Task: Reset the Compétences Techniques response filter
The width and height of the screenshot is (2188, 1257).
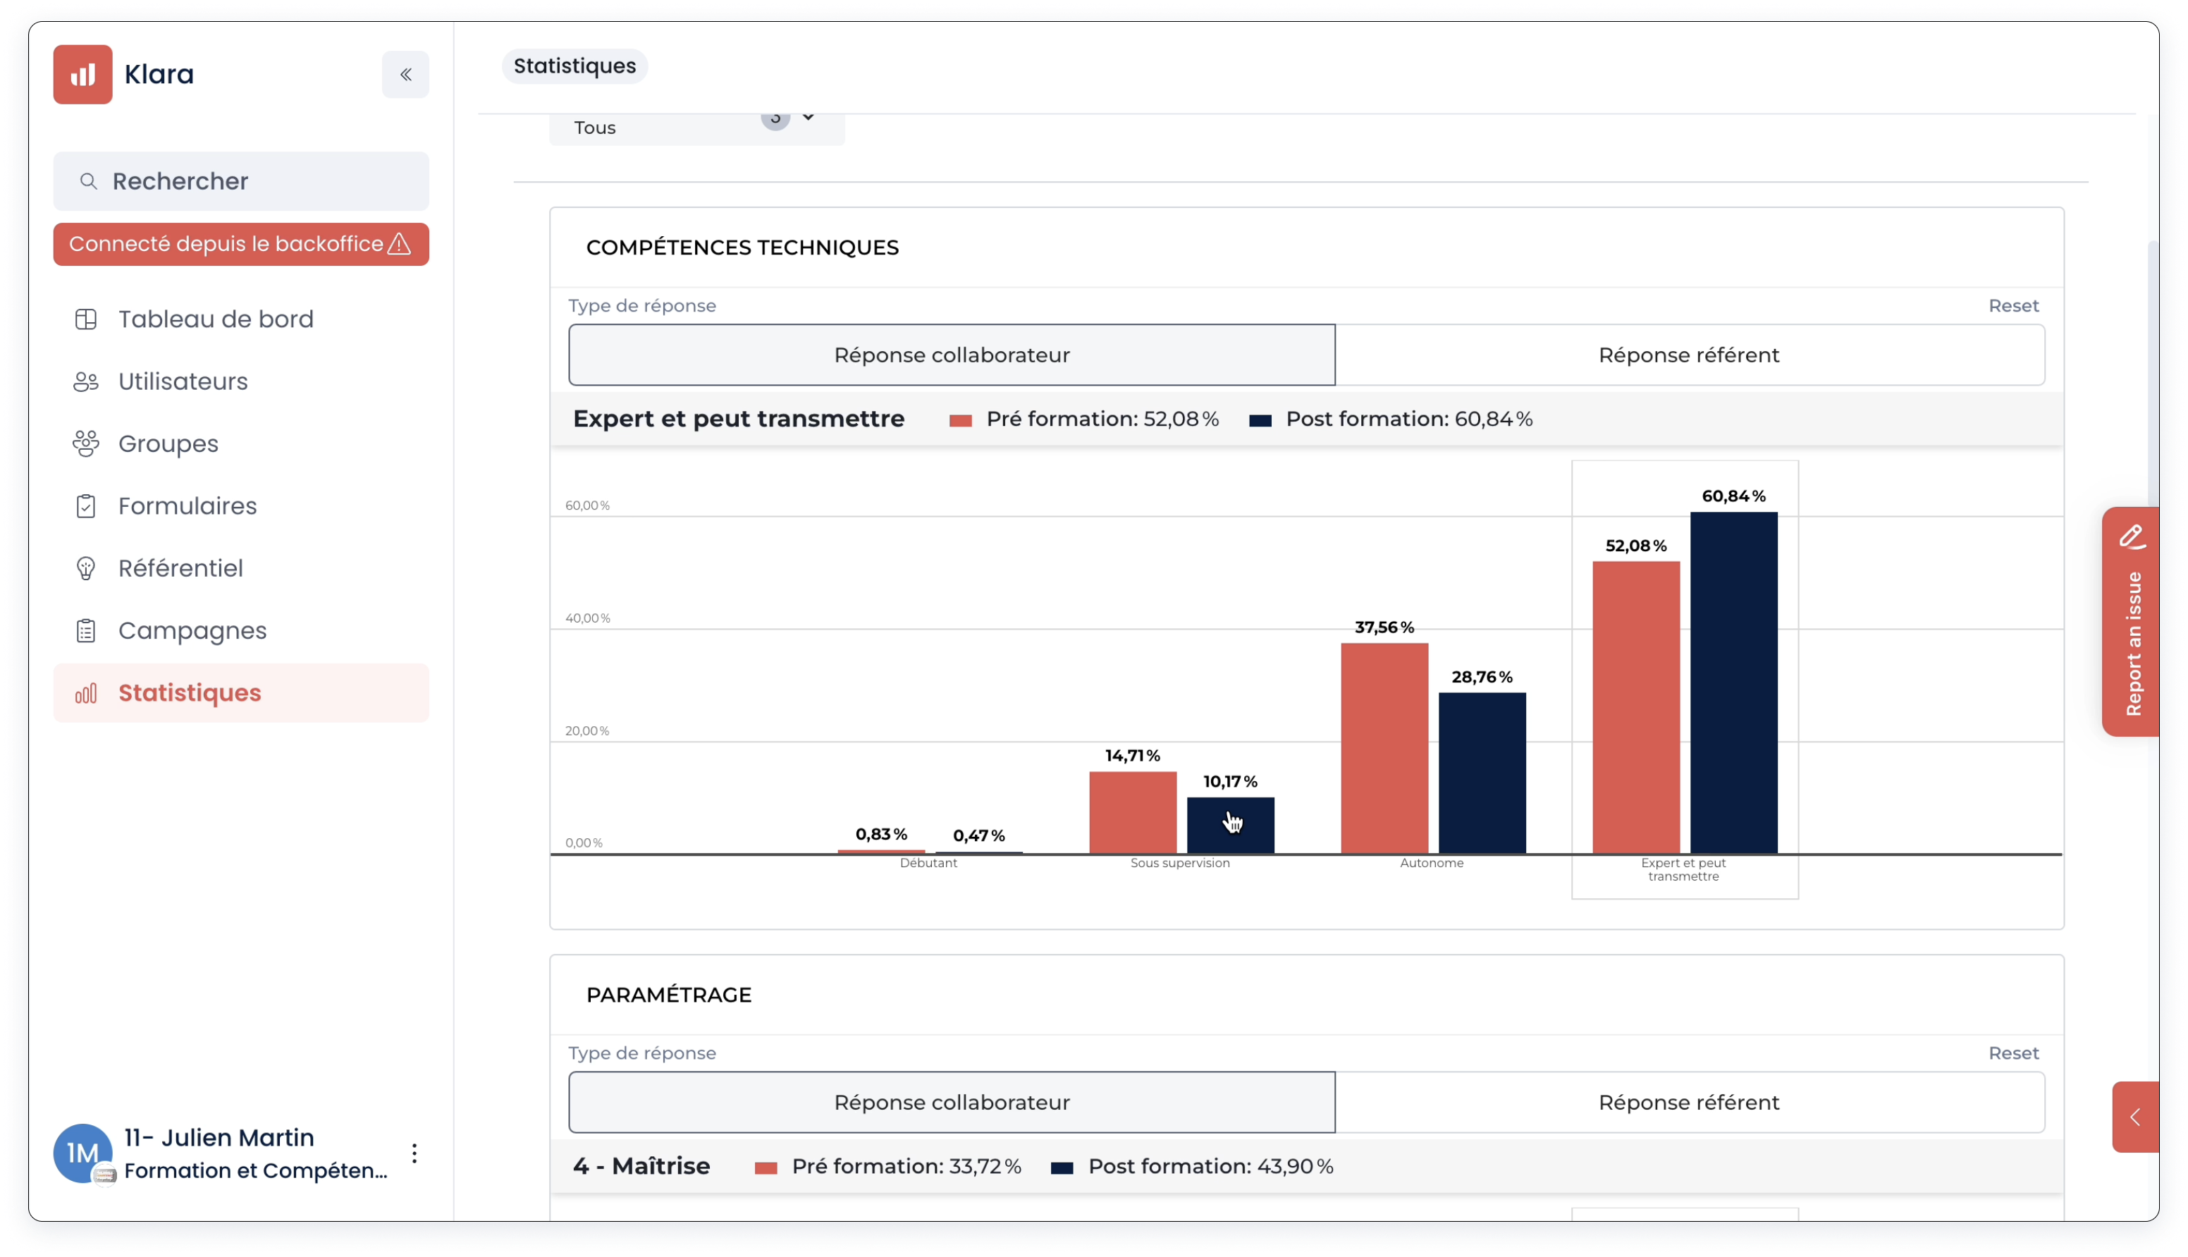Action: pyautogui.click(x=2012, y=306)
